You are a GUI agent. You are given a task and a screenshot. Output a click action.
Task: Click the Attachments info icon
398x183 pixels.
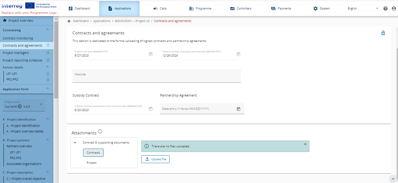100,131
